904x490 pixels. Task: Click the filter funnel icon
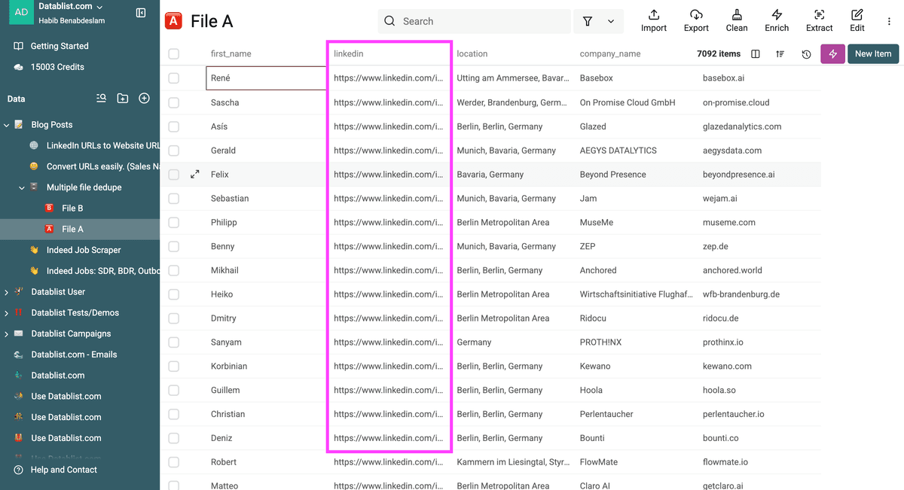(588, 22)
